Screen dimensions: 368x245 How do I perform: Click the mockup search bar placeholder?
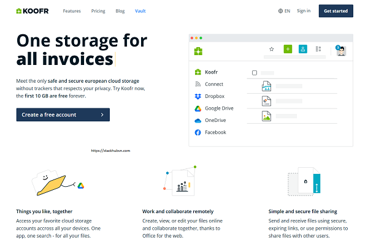click(x=294, y=57)
